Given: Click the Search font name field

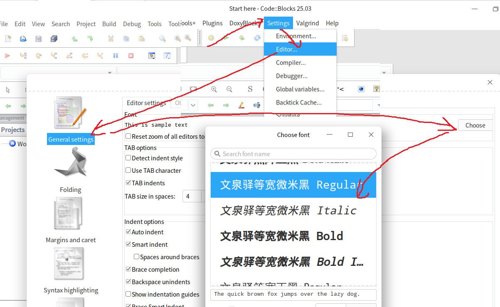Looking at the screenshot, I should click(x=293, y=154).
